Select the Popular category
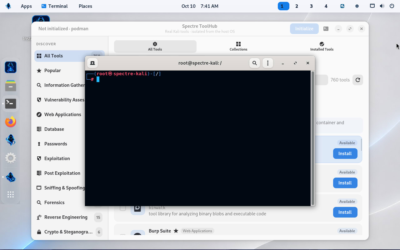The image size is (400, 250). (69, 71)
